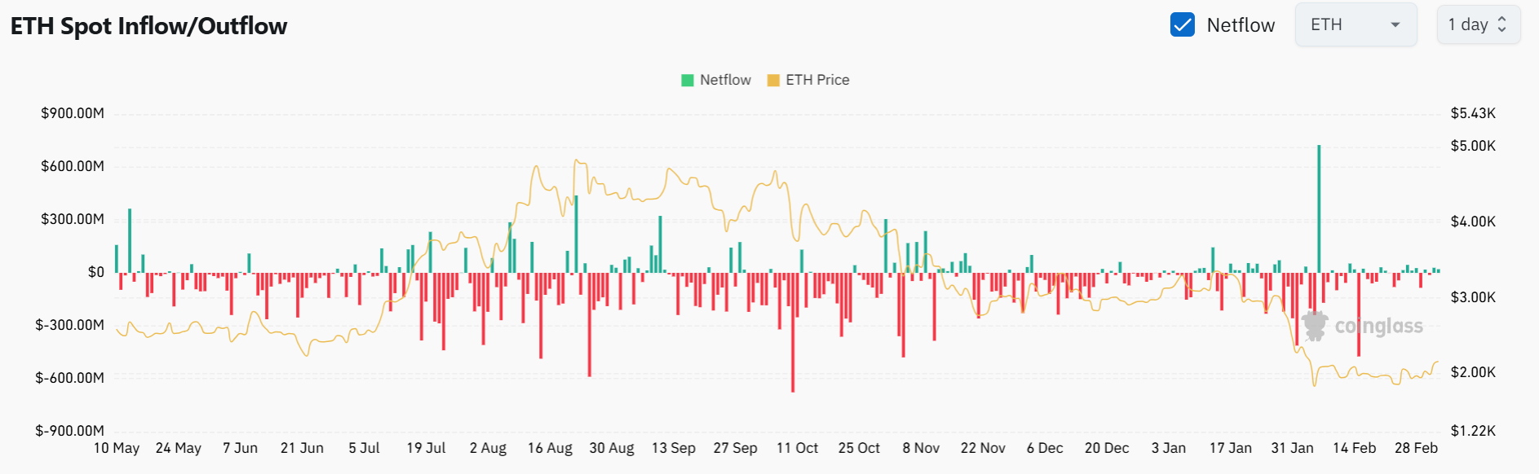1539x474 pixels.
Task: Click the 11 Oct date axis label
Action: click(x=797, y=448)
